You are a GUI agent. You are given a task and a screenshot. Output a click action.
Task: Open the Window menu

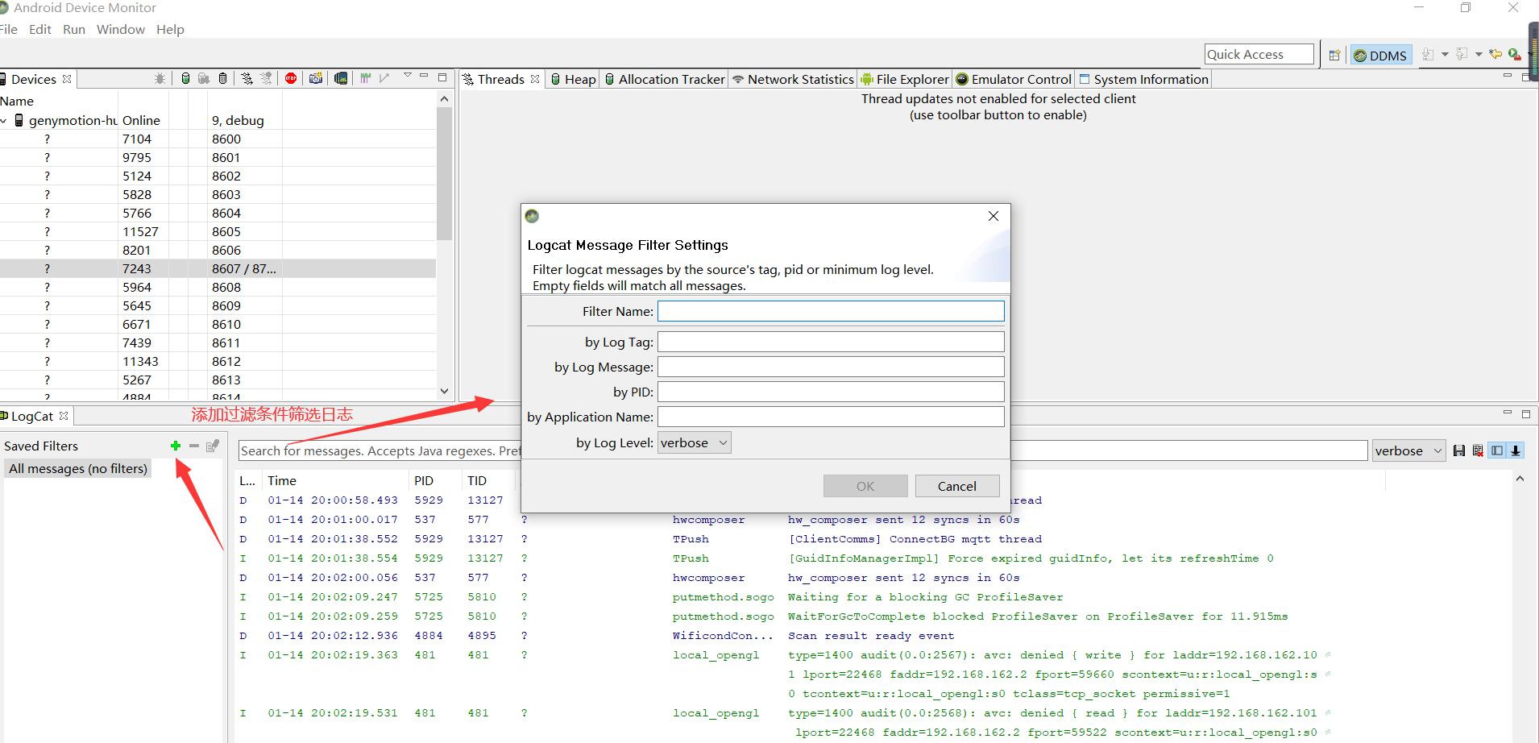[121, 29]
